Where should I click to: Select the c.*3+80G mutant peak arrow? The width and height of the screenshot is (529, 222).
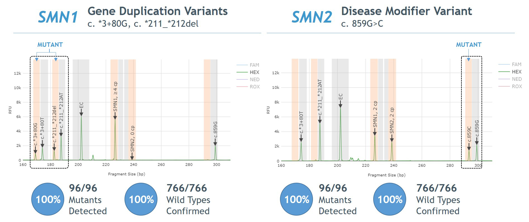tap(35, 150)
